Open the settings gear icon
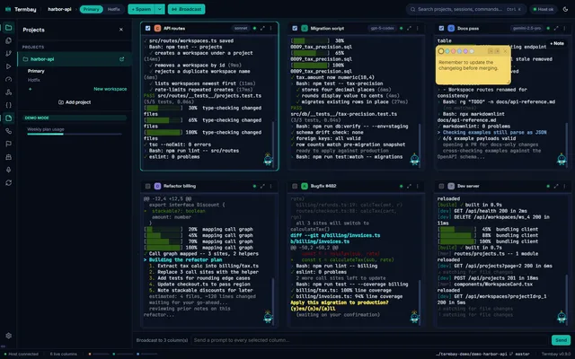The image size is (575, 359). (x=8, y=335)
